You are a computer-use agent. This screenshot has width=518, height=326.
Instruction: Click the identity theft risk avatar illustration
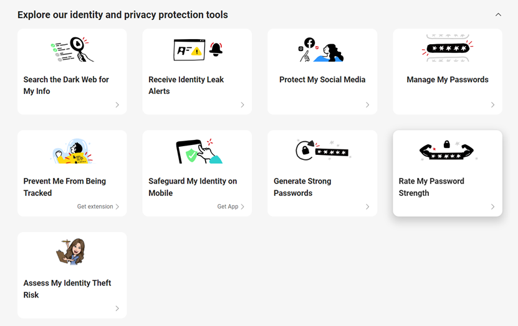(72, 252)
